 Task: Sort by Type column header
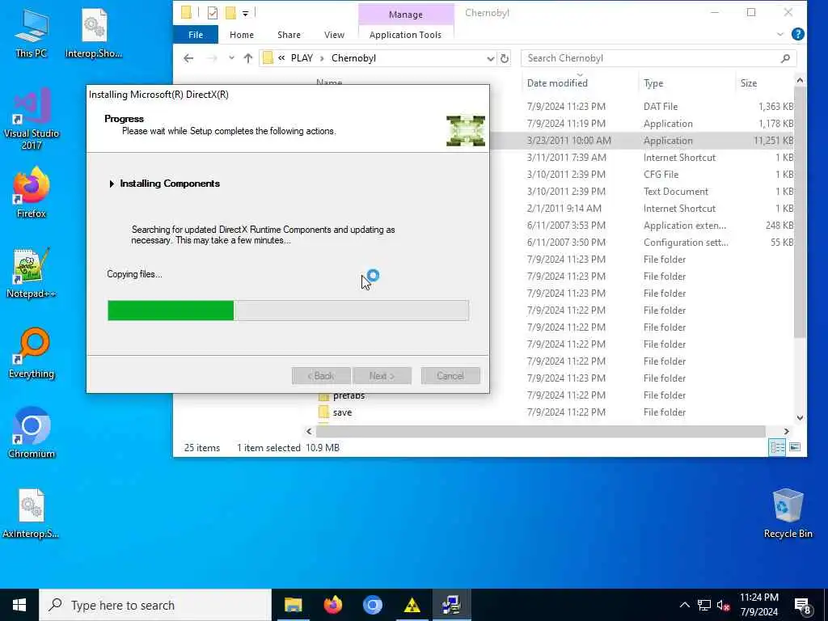(653, 83)
